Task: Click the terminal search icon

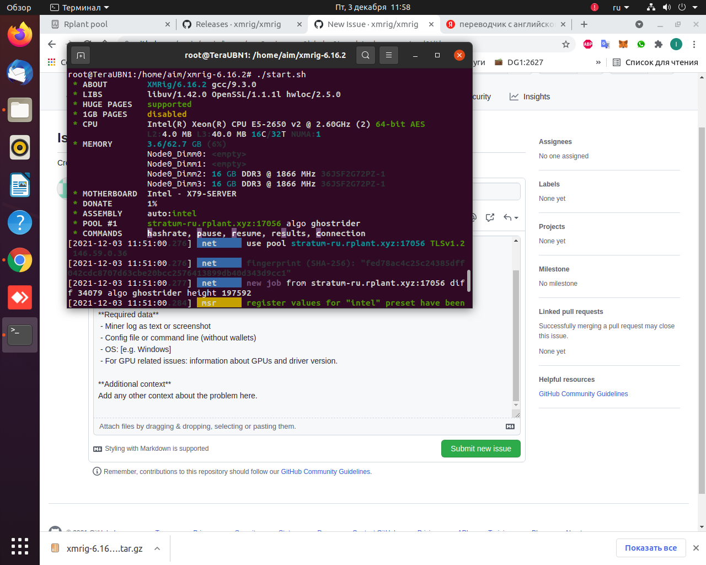Action: click(x=366, y=55)
